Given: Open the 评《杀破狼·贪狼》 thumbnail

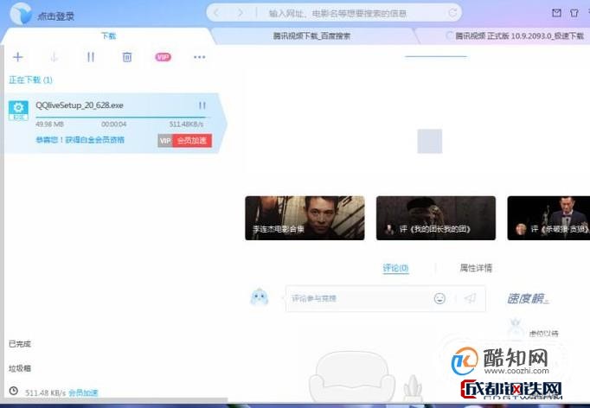Looking at the screenshot, I should (x=548, y=218).
